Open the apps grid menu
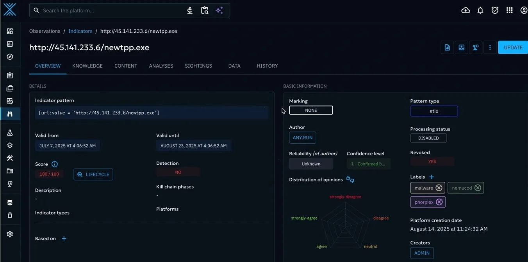528x262 pixels. (510, 11)
